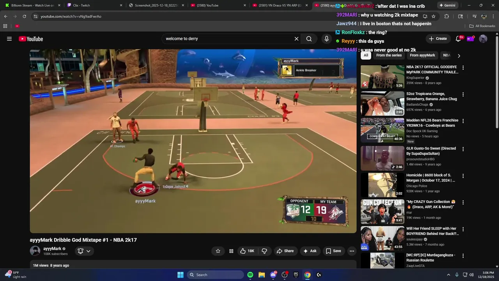Select the All filter chip
The height and width of the screenshot is (281, 499).
coord(366,55)
